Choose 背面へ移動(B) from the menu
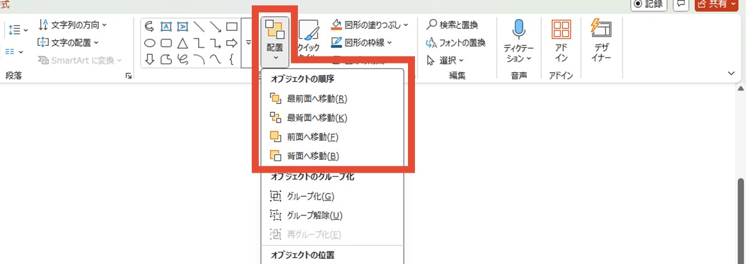 (x=304, y=156)
